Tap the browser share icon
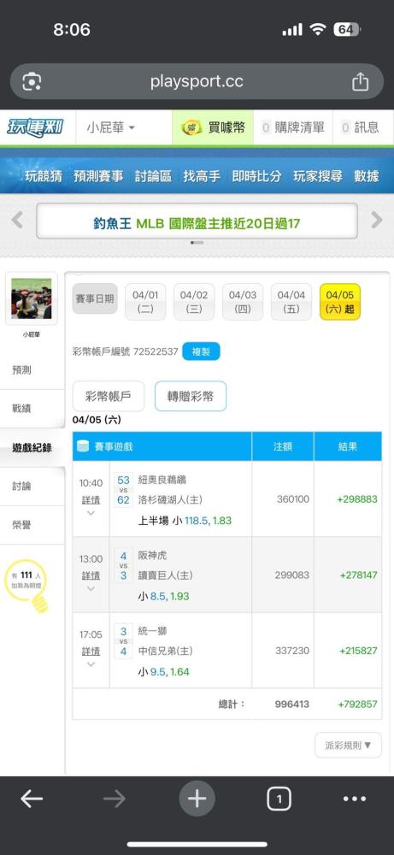 click(360, 82)
